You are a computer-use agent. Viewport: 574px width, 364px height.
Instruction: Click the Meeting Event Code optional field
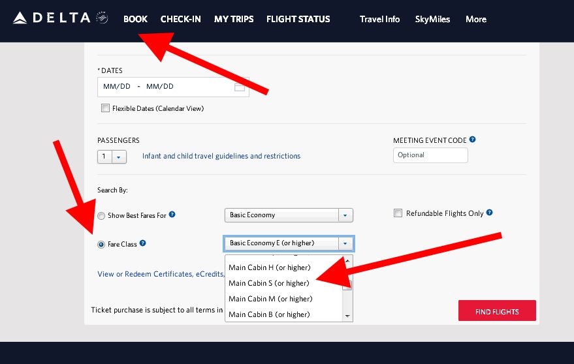tap(430, 155)
